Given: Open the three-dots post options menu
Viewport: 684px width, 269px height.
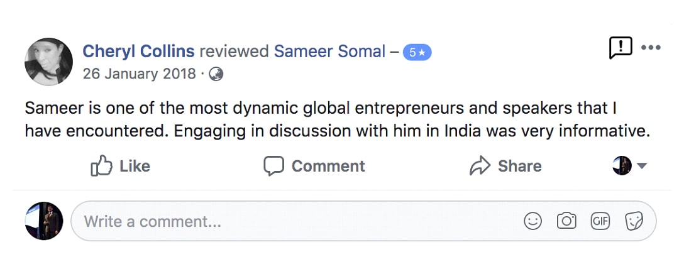Looking at the screenshot, I should point(651,48).
